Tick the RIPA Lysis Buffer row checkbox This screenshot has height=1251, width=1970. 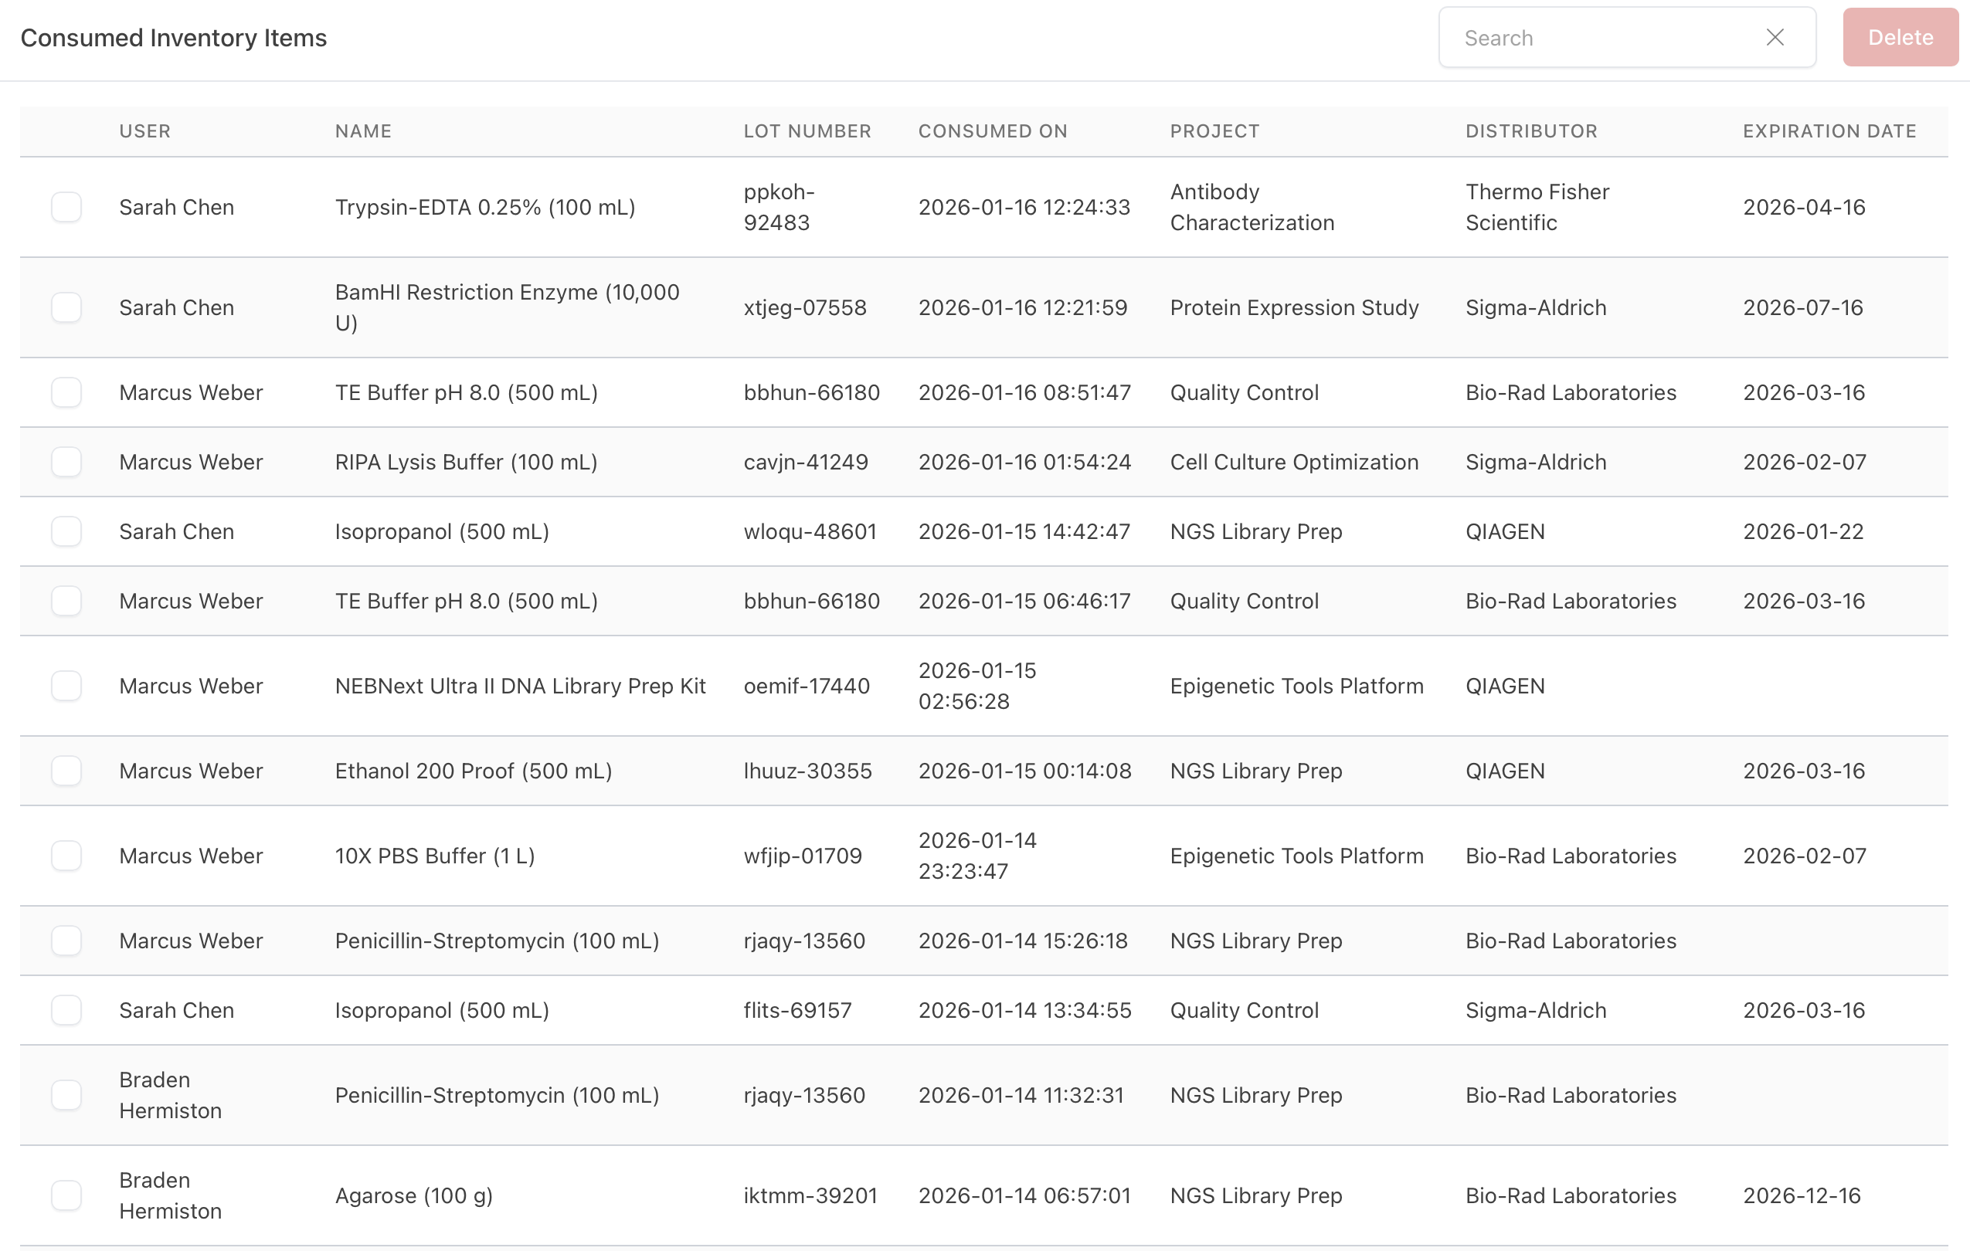(x=66, y=462)
